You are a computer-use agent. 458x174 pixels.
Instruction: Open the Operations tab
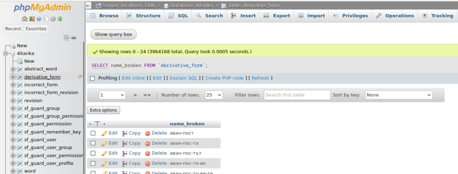pyautogui.click(x=395, y=16)
